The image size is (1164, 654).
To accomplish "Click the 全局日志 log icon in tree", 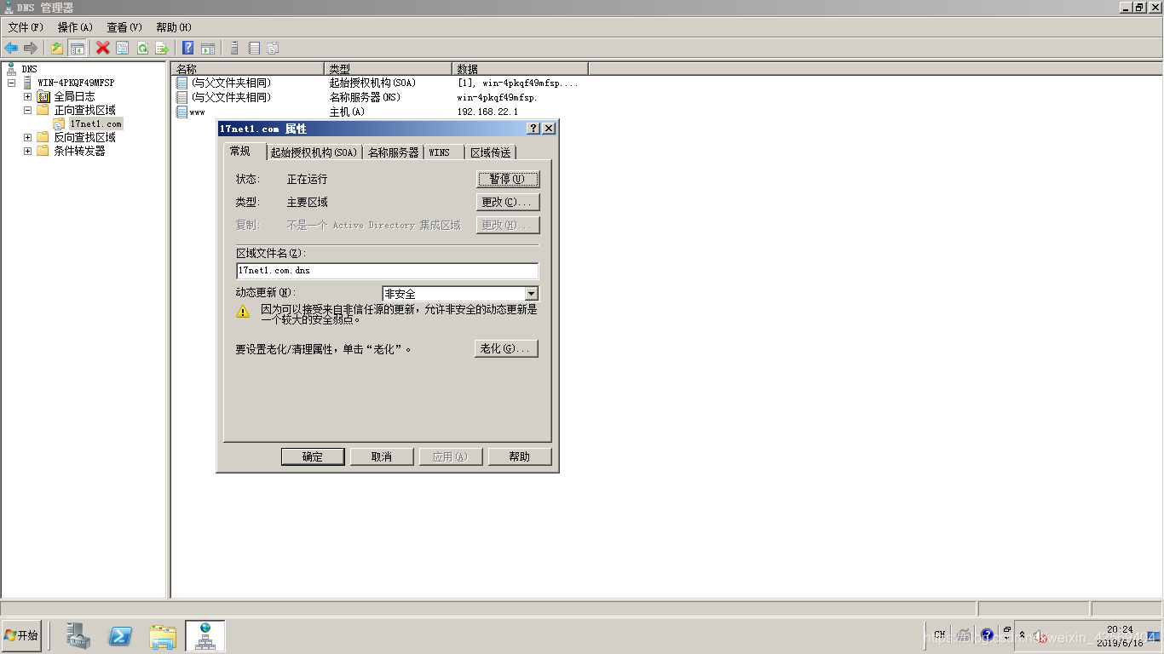I will 43,96.
